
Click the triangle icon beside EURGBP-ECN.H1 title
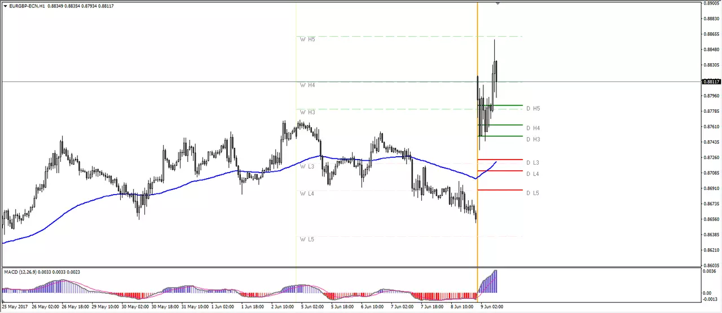click(6, 6)
